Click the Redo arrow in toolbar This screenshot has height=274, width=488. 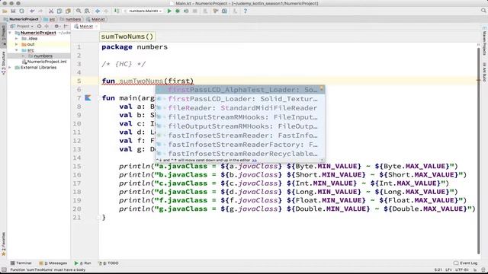[40, 11]
